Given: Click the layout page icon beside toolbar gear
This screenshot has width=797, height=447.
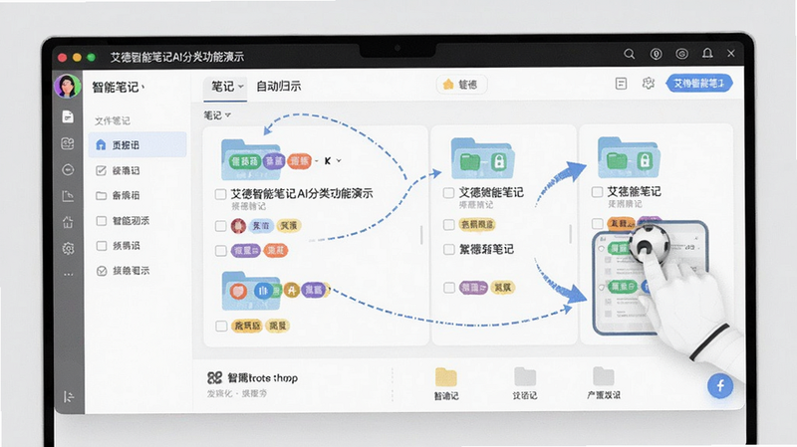Looking at the screenshot, I should click(x=621, y=84).
